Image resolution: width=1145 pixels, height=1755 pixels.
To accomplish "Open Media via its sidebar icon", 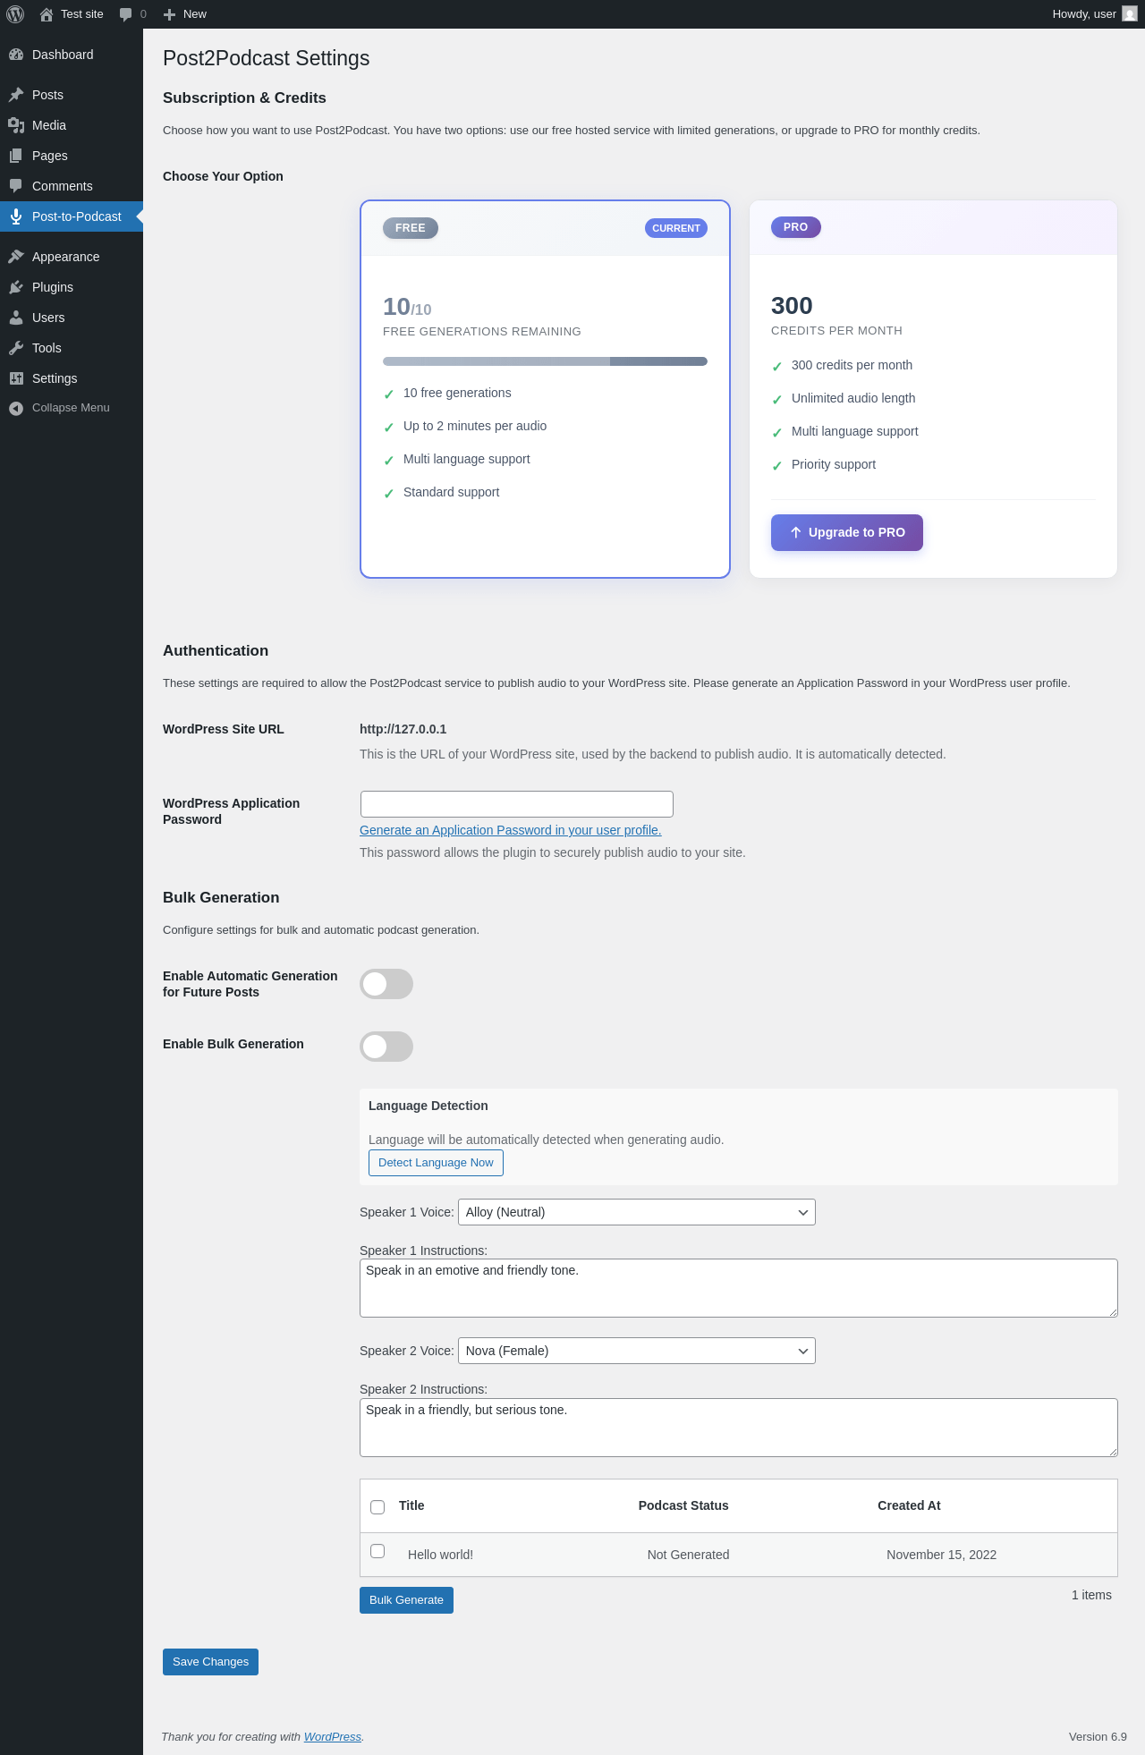I will tap(16, 125).
